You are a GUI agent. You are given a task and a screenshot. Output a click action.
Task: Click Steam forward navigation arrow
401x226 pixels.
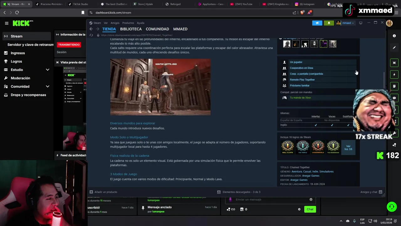tap(97, 29)
